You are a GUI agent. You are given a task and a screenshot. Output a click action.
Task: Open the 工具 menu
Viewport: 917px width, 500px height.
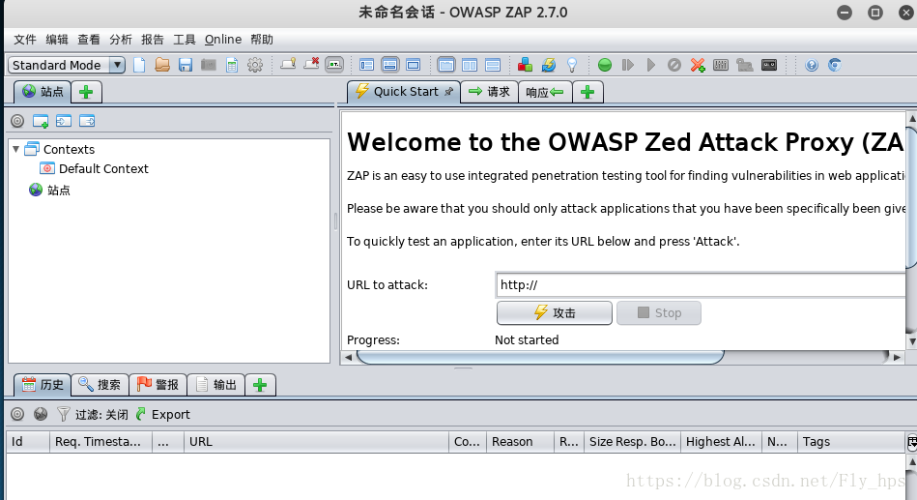coord(185,40)
